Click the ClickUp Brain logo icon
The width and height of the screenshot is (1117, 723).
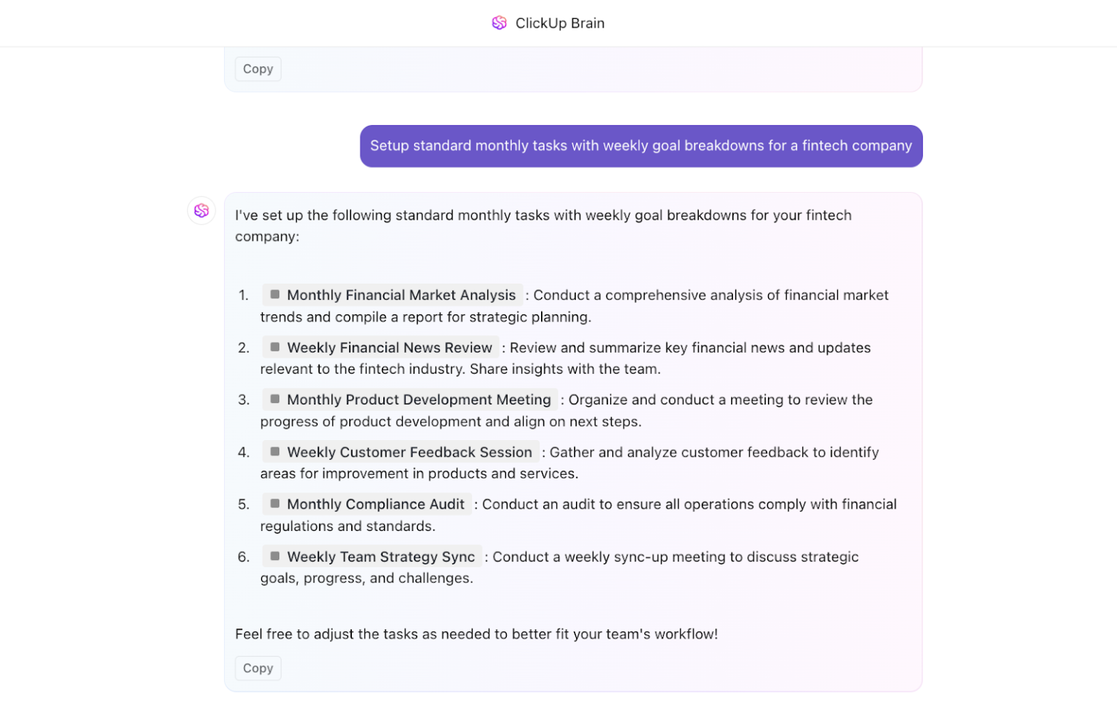pyautogui.click(x=499, y=23)
